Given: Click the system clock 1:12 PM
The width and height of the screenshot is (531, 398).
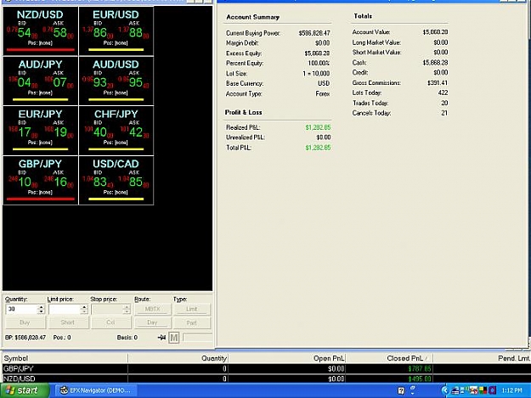Looking at the screenshot, I should pyautogui.click(x=511, y=390).
